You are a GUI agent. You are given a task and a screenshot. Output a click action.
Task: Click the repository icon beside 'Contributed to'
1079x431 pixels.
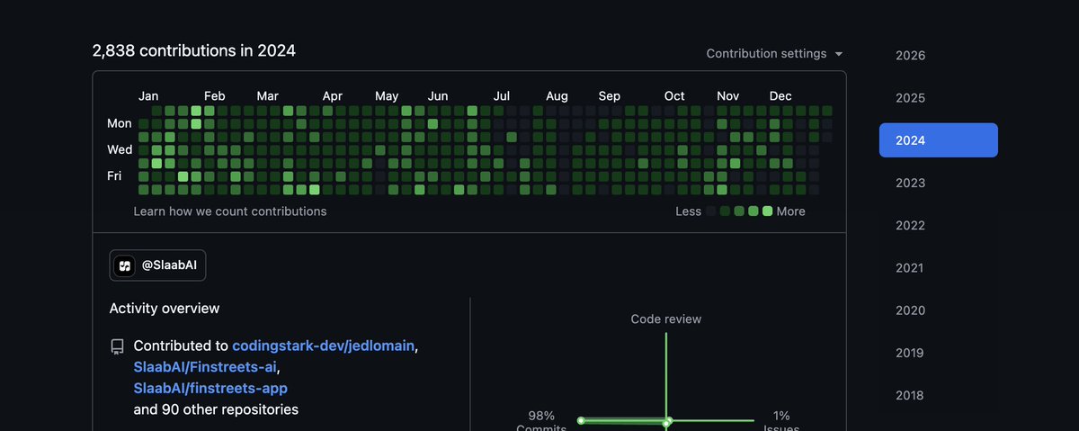point(117,346)
